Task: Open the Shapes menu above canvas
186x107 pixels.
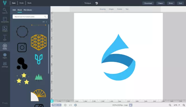Action: tap(111, 9)
